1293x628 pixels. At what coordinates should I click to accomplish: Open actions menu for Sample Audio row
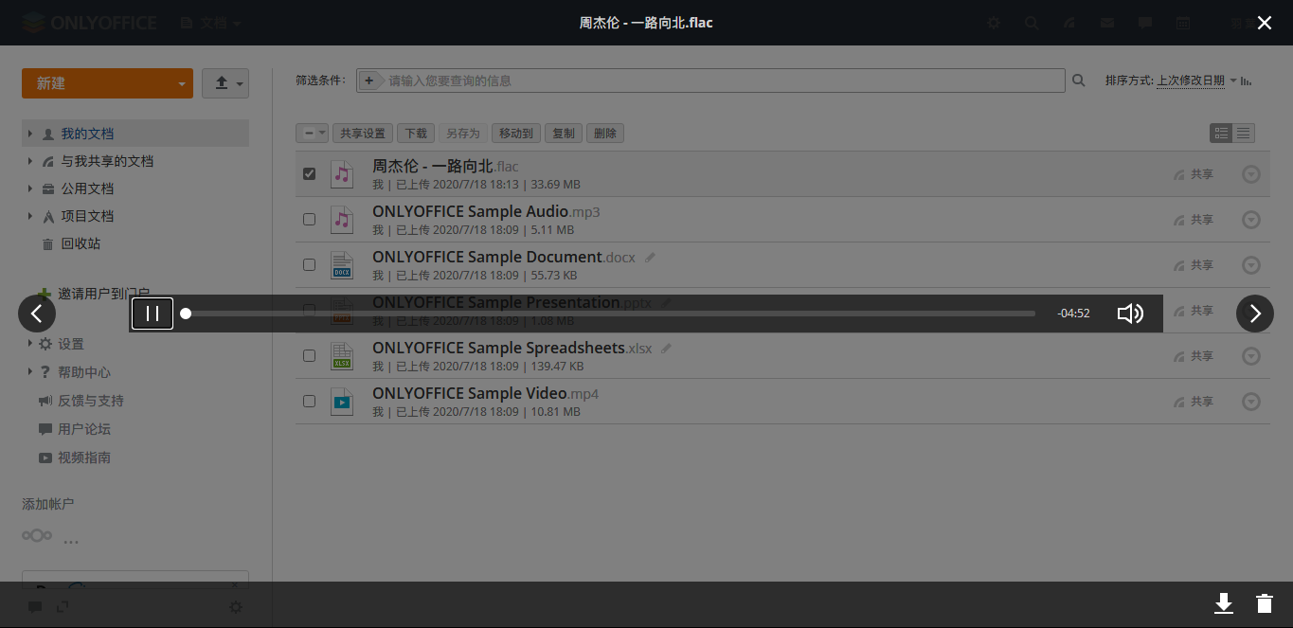click(1251, 220)
